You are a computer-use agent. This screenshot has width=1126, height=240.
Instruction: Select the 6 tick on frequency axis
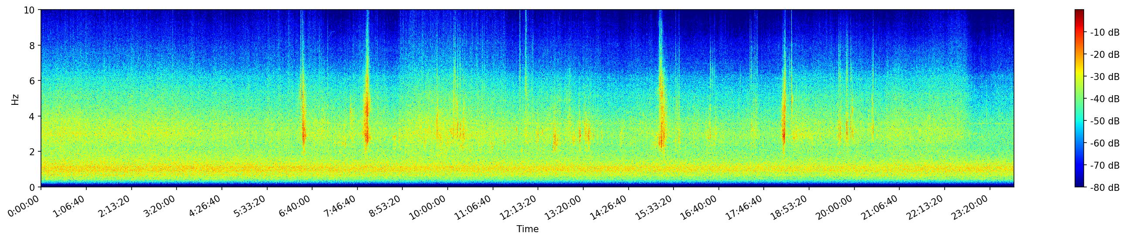coord(33,81)
